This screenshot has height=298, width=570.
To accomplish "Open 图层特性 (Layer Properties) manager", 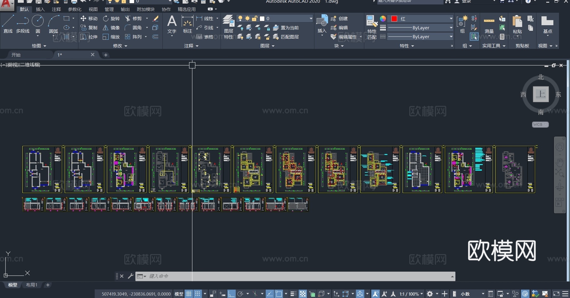I will pos(228,27).
